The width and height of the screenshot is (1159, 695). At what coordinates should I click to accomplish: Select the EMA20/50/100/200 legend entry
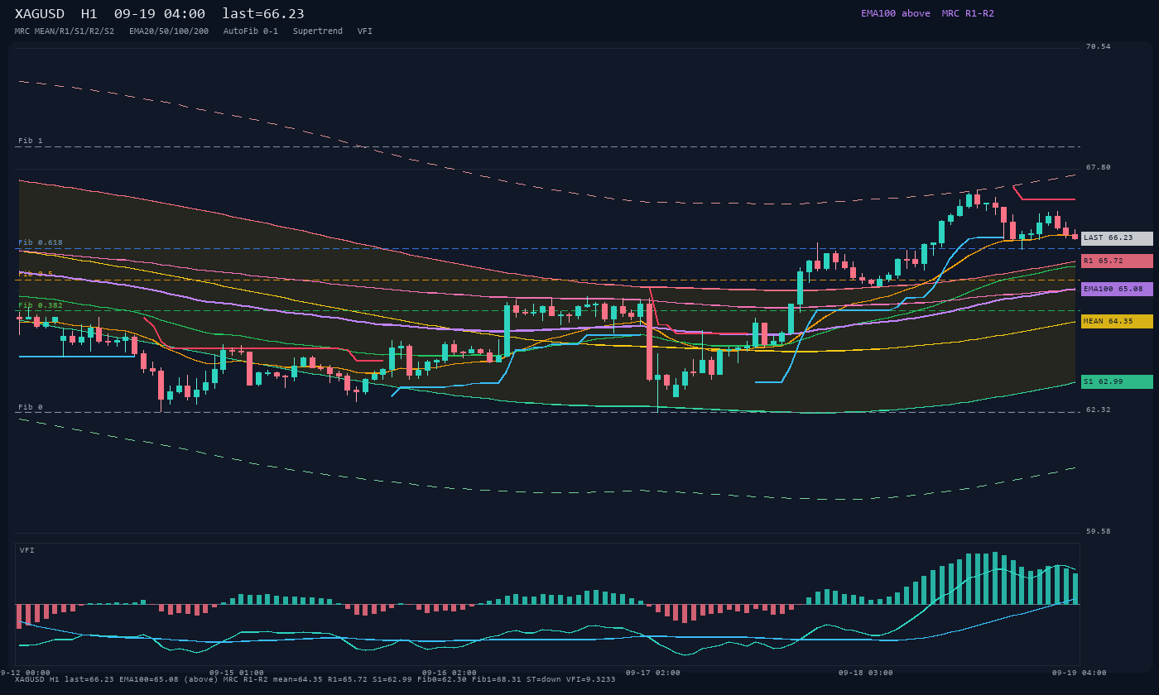coord(169,31)
